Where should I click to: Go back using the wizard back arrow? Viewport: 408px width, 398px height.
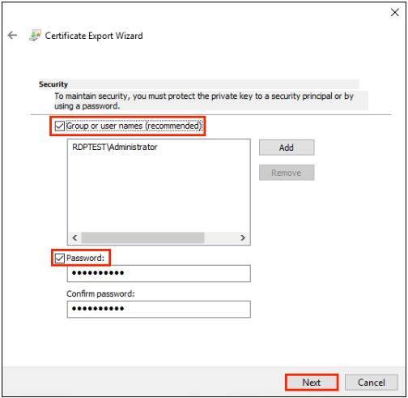12,35
